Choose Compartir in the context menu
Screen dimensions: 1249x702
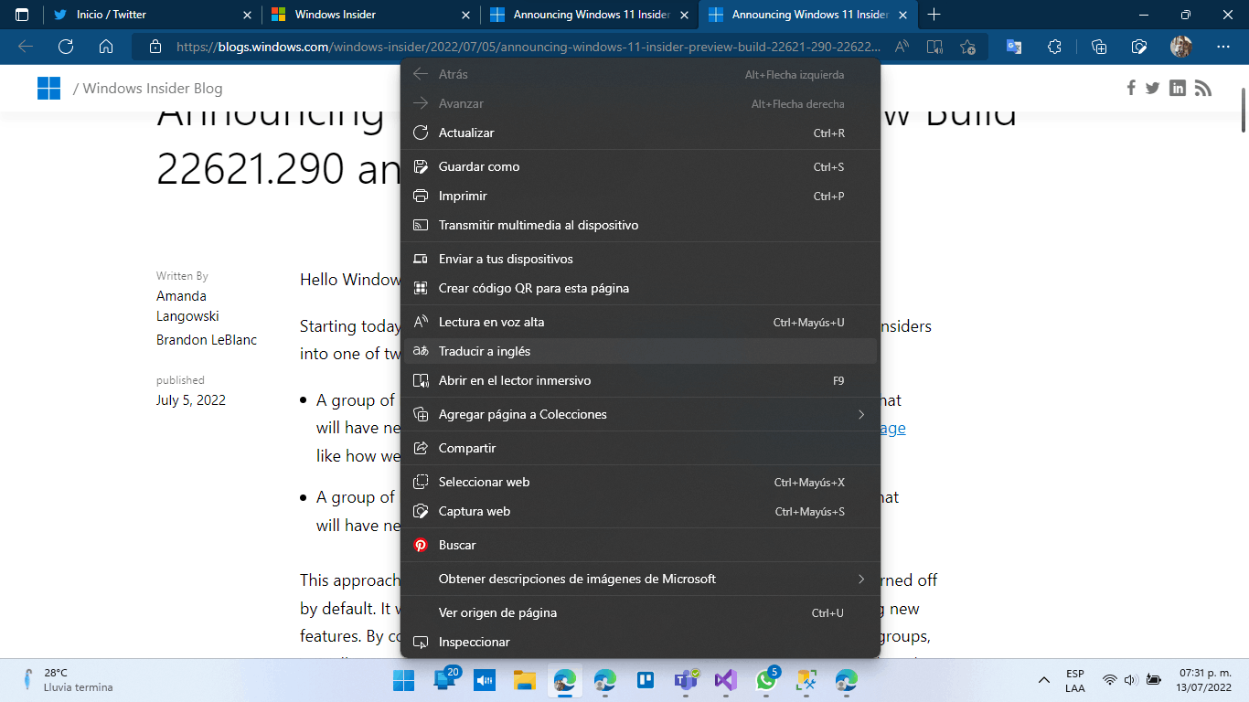640,448
